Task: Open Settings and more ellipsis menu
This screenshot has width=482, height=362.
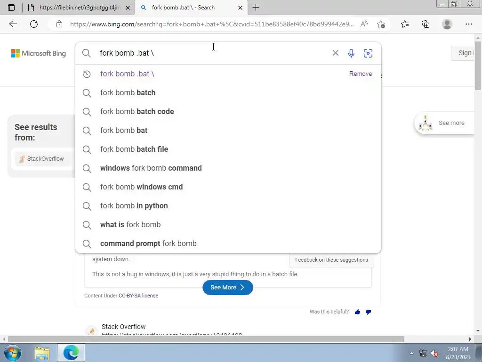Action: pos(468,24)
